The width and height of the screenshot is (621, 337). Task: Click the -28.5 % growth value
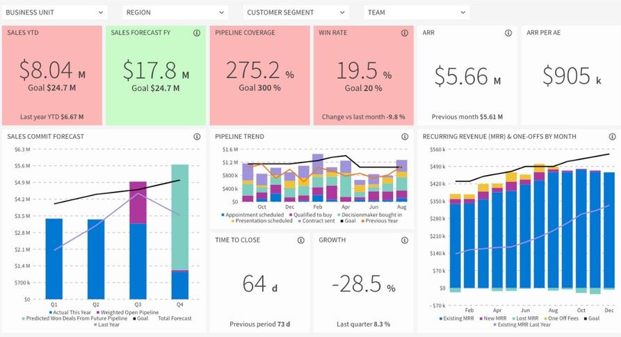pos(364,283)
